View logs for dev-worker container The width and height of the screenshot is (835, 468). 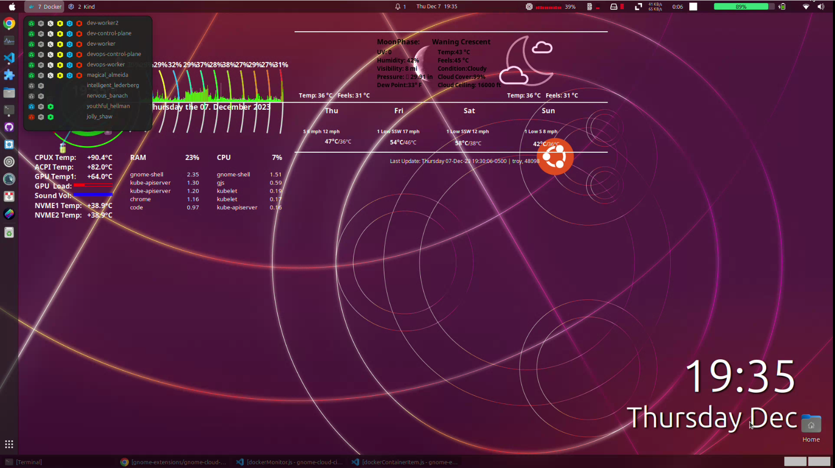(41, 44)
